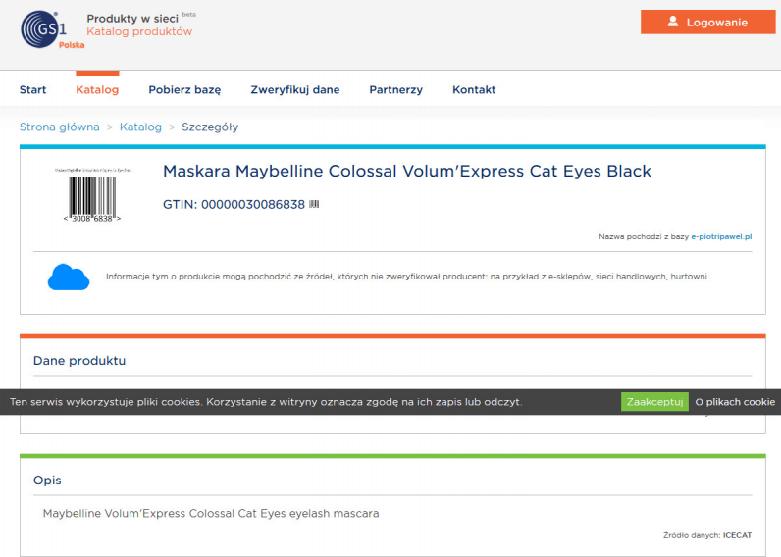Screen dimensions: 781x557
Task: Open the product barcode image
Action: [92, 194]
